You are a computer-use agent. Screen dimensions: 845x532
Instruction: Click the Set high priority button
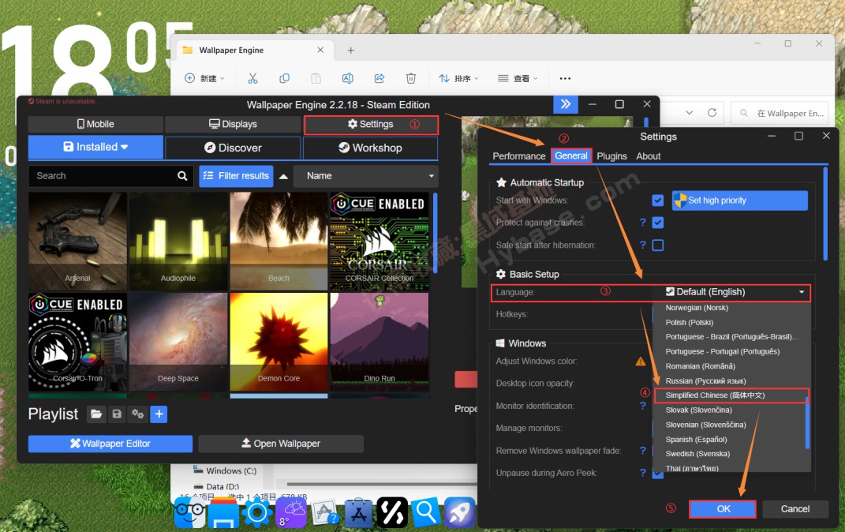740,200
